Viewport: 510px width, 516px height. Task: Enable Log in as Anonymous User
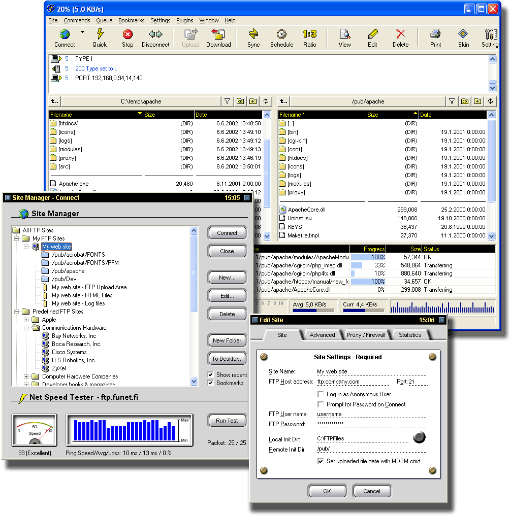(x=320, y=394)
